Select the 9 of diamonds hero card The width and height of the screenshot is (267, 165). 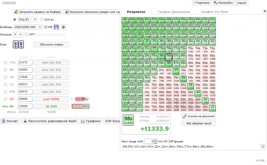pyautogui.click(x=16, y=44)
